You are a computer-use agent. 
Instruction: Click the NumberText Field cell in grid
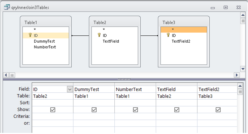click(x=135, y=89)
